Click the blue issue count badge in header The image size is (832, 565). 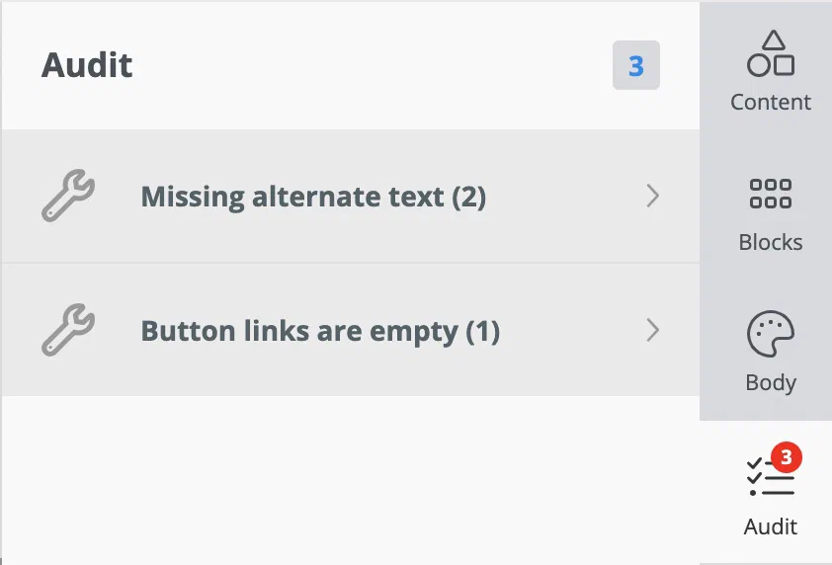click(635, 66)
